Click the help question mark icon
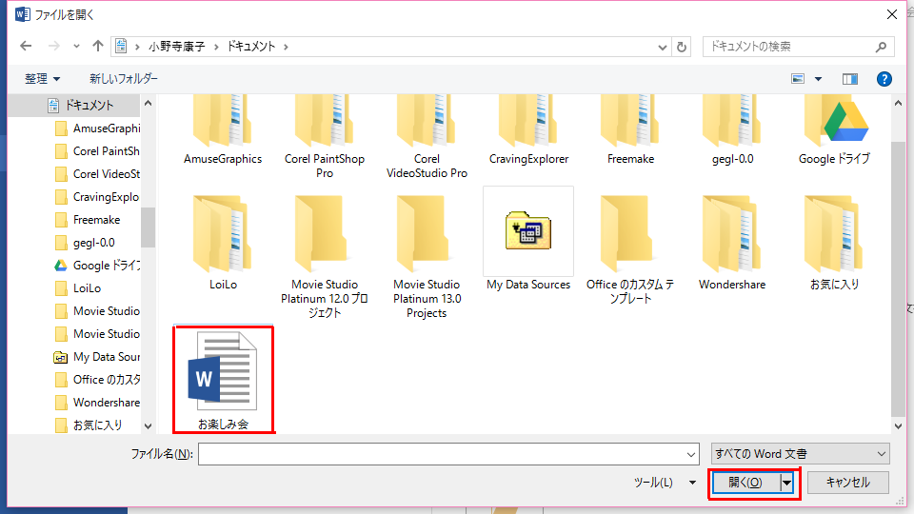Viewport: 914px width, 514px height. click(x=884, y=79)
